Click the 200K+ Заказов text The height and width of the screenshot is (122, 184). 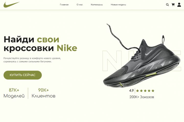pos(142,97)
